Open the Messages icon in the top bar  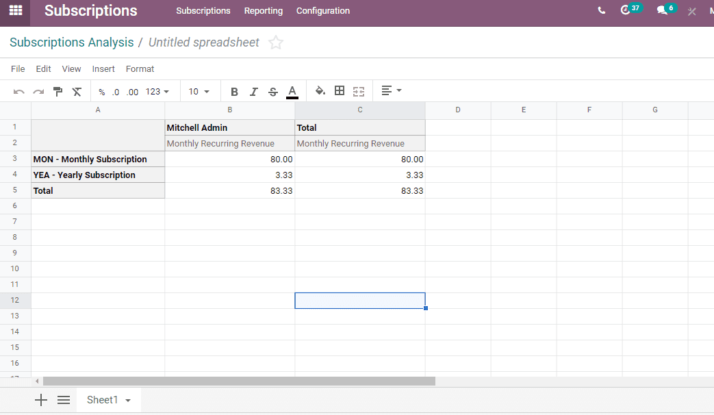pyautogui.click(x=661, y=11)
